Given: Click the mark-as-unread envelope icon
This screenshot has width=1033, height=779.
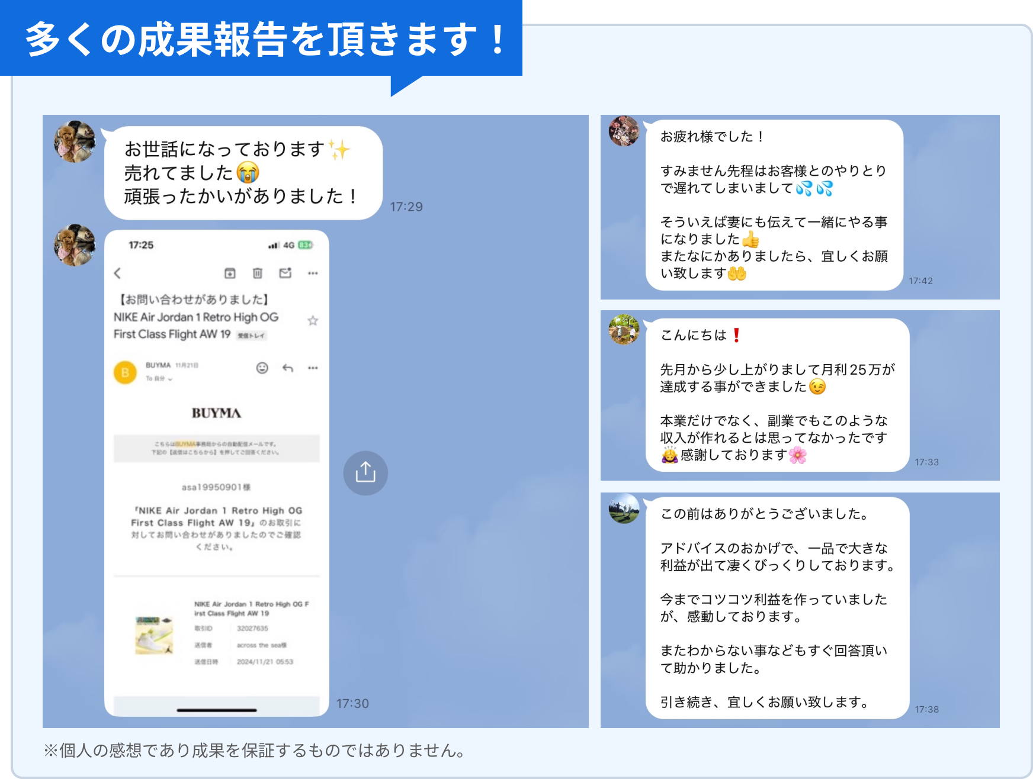Looking at the screenshot, I should (285, 273).
